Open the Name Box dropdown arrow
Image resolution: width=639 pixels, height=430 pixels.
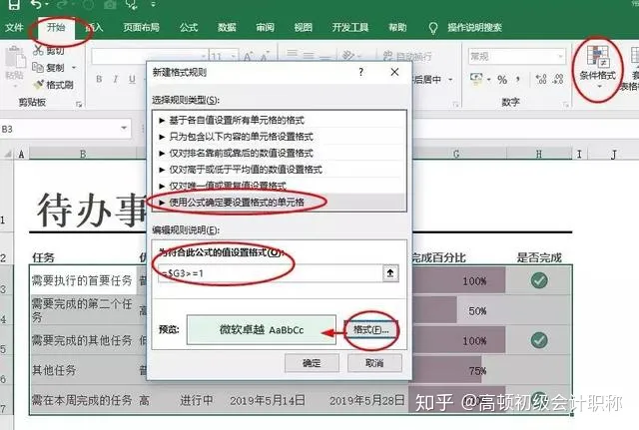point(124,129)
